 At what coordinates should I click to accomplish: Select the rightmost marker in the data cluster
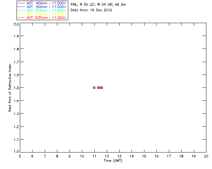pos(102,87)
